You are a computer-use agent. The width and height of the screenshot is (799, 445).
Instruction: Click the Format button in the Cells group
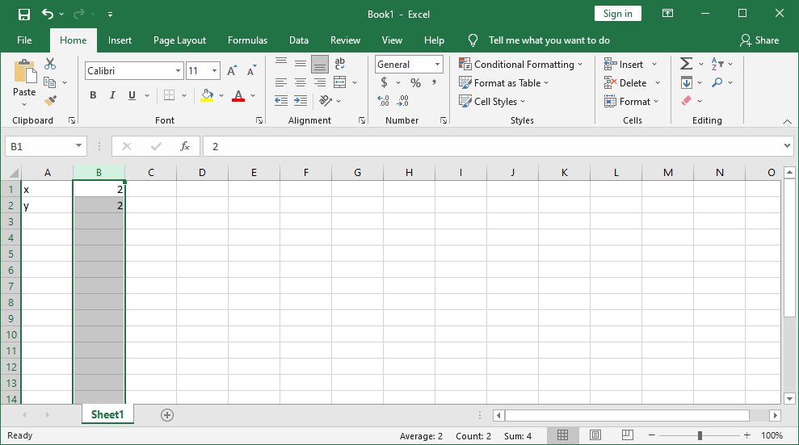point(631,101)
